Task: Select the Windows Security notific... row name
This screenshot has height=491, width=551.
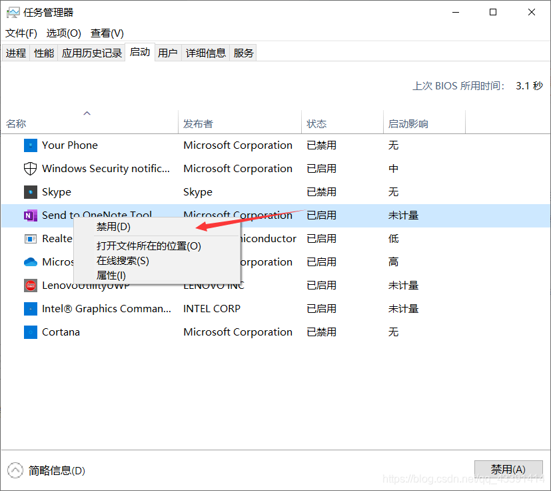Action: [106, 169]
